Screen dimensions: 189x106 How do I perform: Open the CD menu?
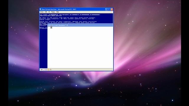point(49,12)
